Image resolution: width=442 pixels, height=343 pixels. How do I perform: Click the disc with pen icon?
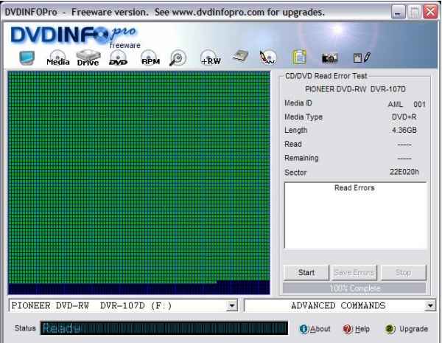click(268, 58)
